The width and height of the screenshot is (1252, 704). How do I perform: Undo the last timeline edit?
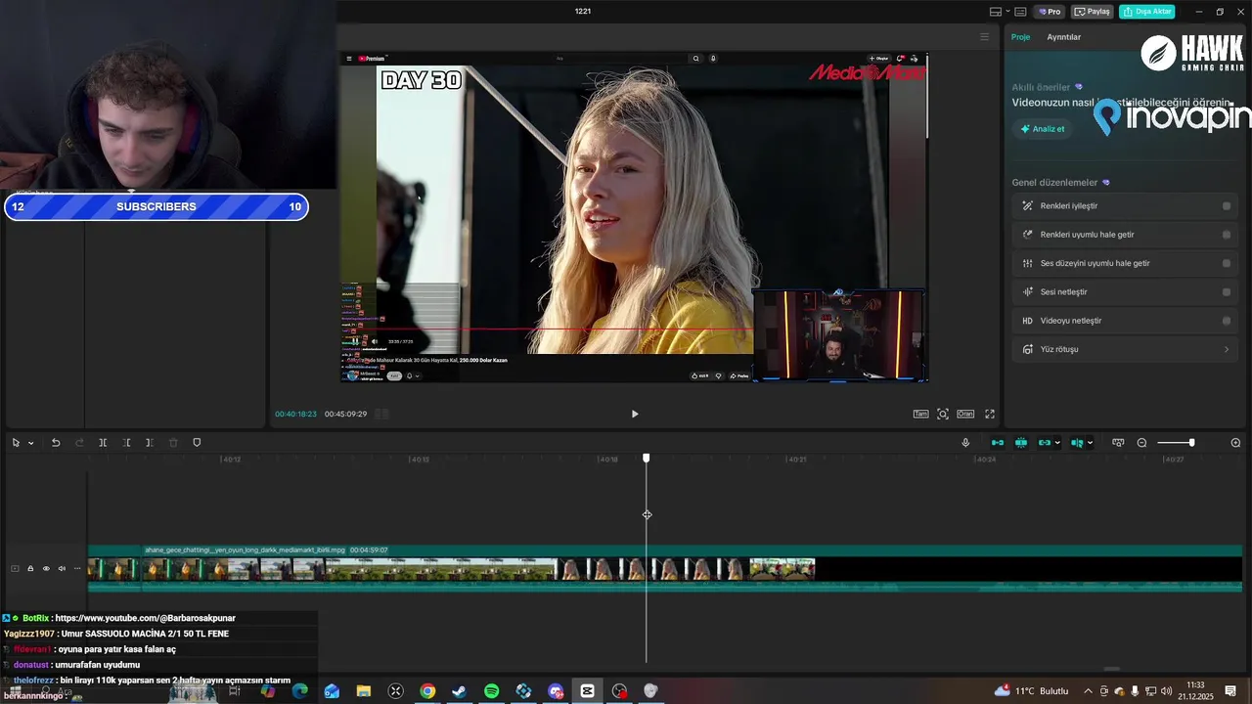pos(56,443)
